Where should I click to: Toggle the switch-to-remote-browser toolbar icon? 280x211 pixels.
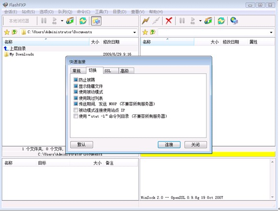click(96, 21)
